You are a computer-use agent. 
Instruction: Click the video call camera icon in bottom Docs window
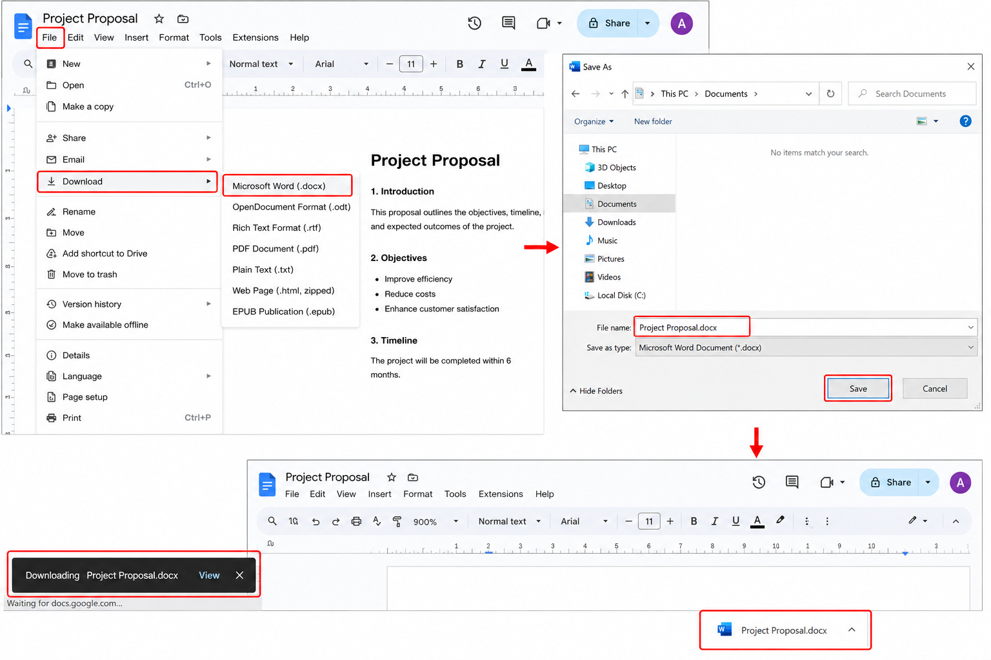tap(826, 482)
